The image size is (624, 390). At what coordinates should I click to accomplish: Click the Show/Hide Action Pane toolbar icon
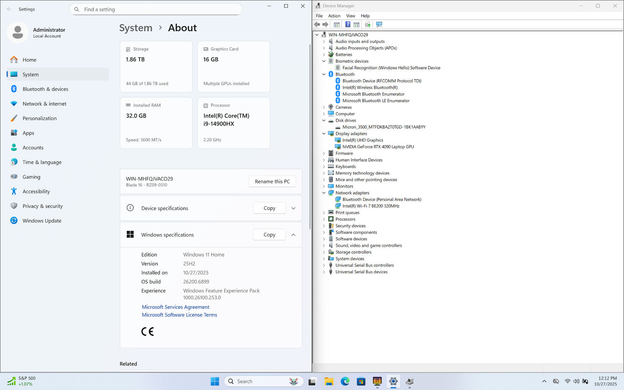click(356, 25)
